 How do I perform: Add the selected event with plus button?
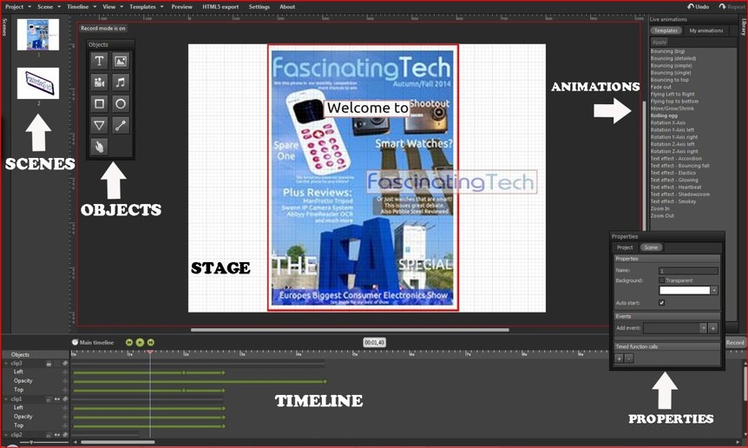(x=713, y=328)
